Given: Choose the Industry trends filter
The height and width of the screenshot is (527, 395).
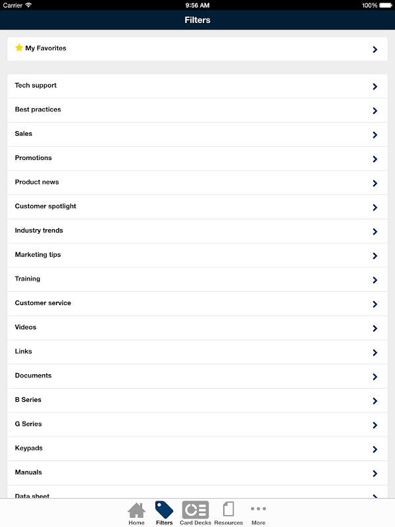Looking at the screenshot, I should click(x=197, y=231).
